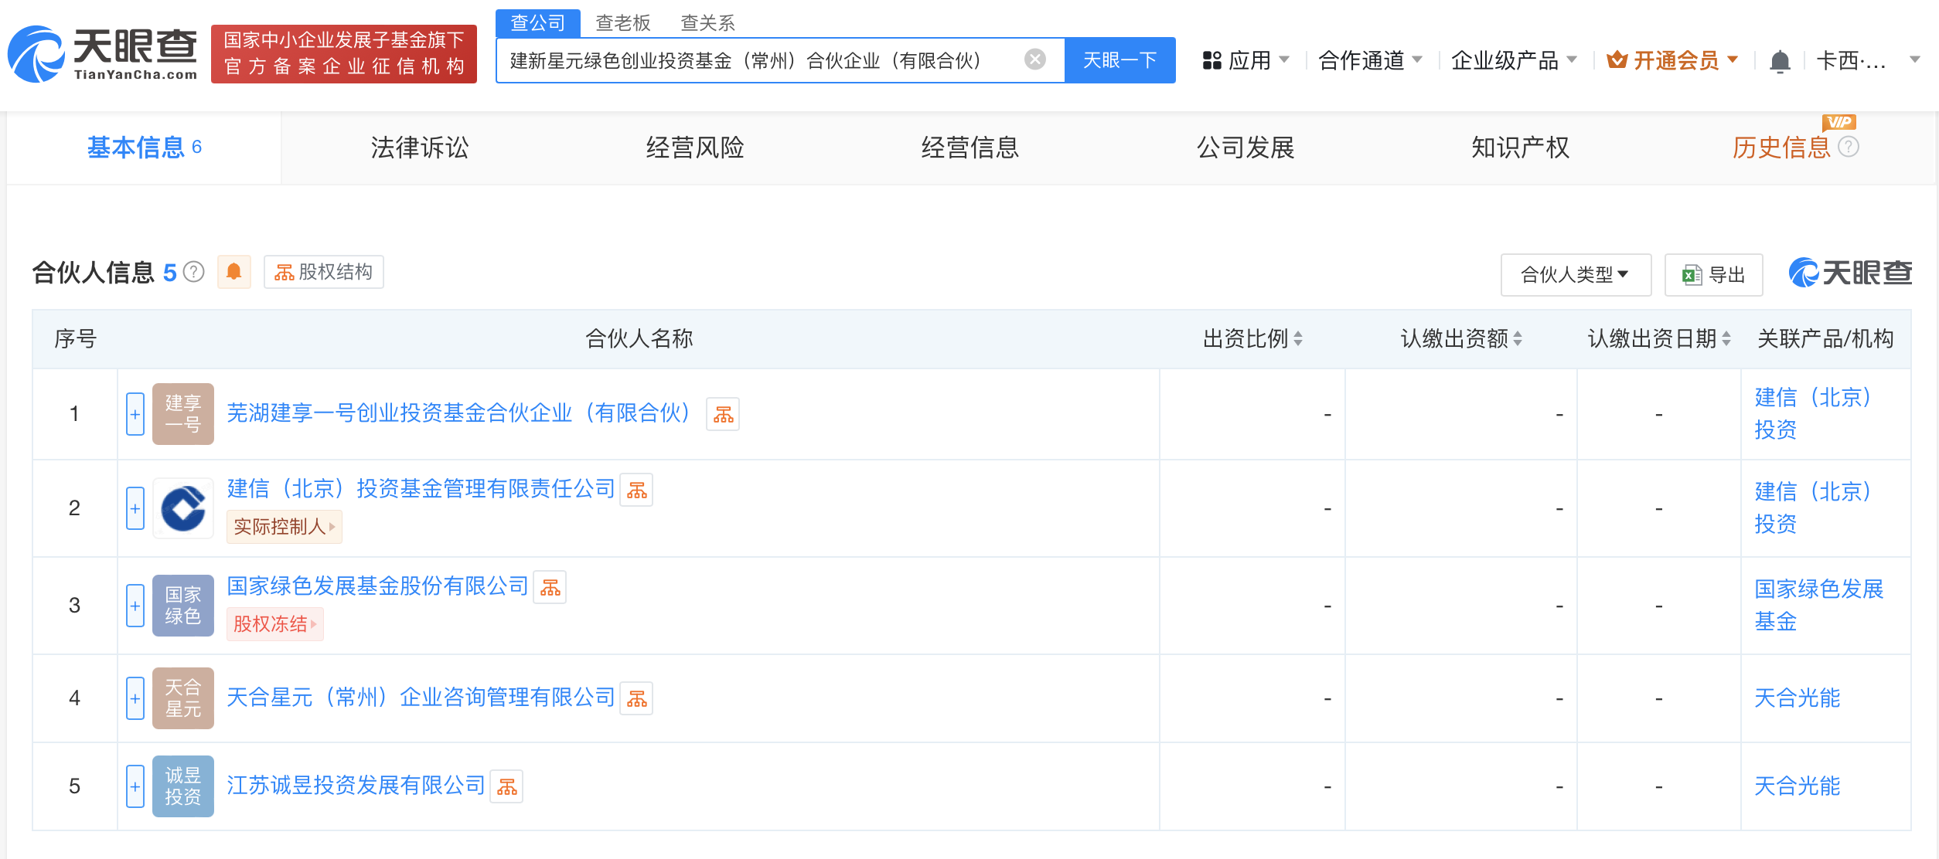Click help question mark beside 合伙人信息
The width and height of the screenshot is (1939, 859).
click(x=194, y=272)
